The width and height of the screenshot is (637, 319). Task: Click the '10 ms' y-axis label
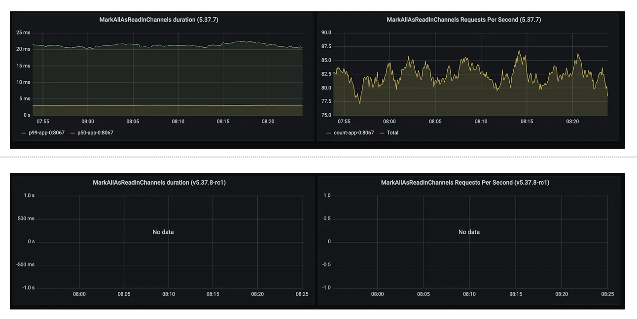click(x=23, y=82)
